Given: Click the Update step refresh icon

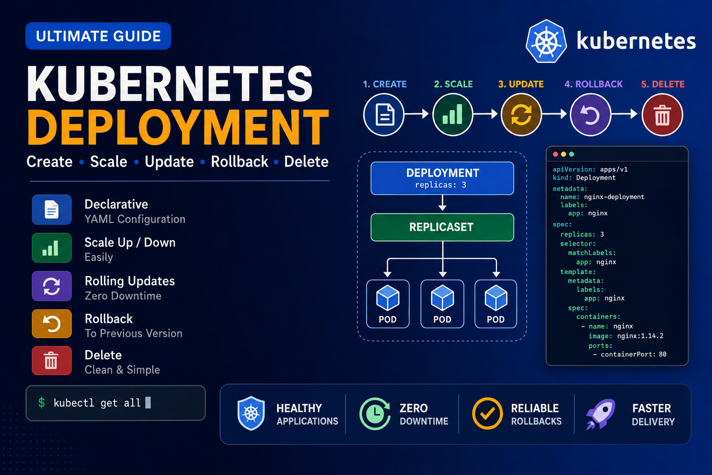Looking at the screenshot, I should (x=521, y=115).
